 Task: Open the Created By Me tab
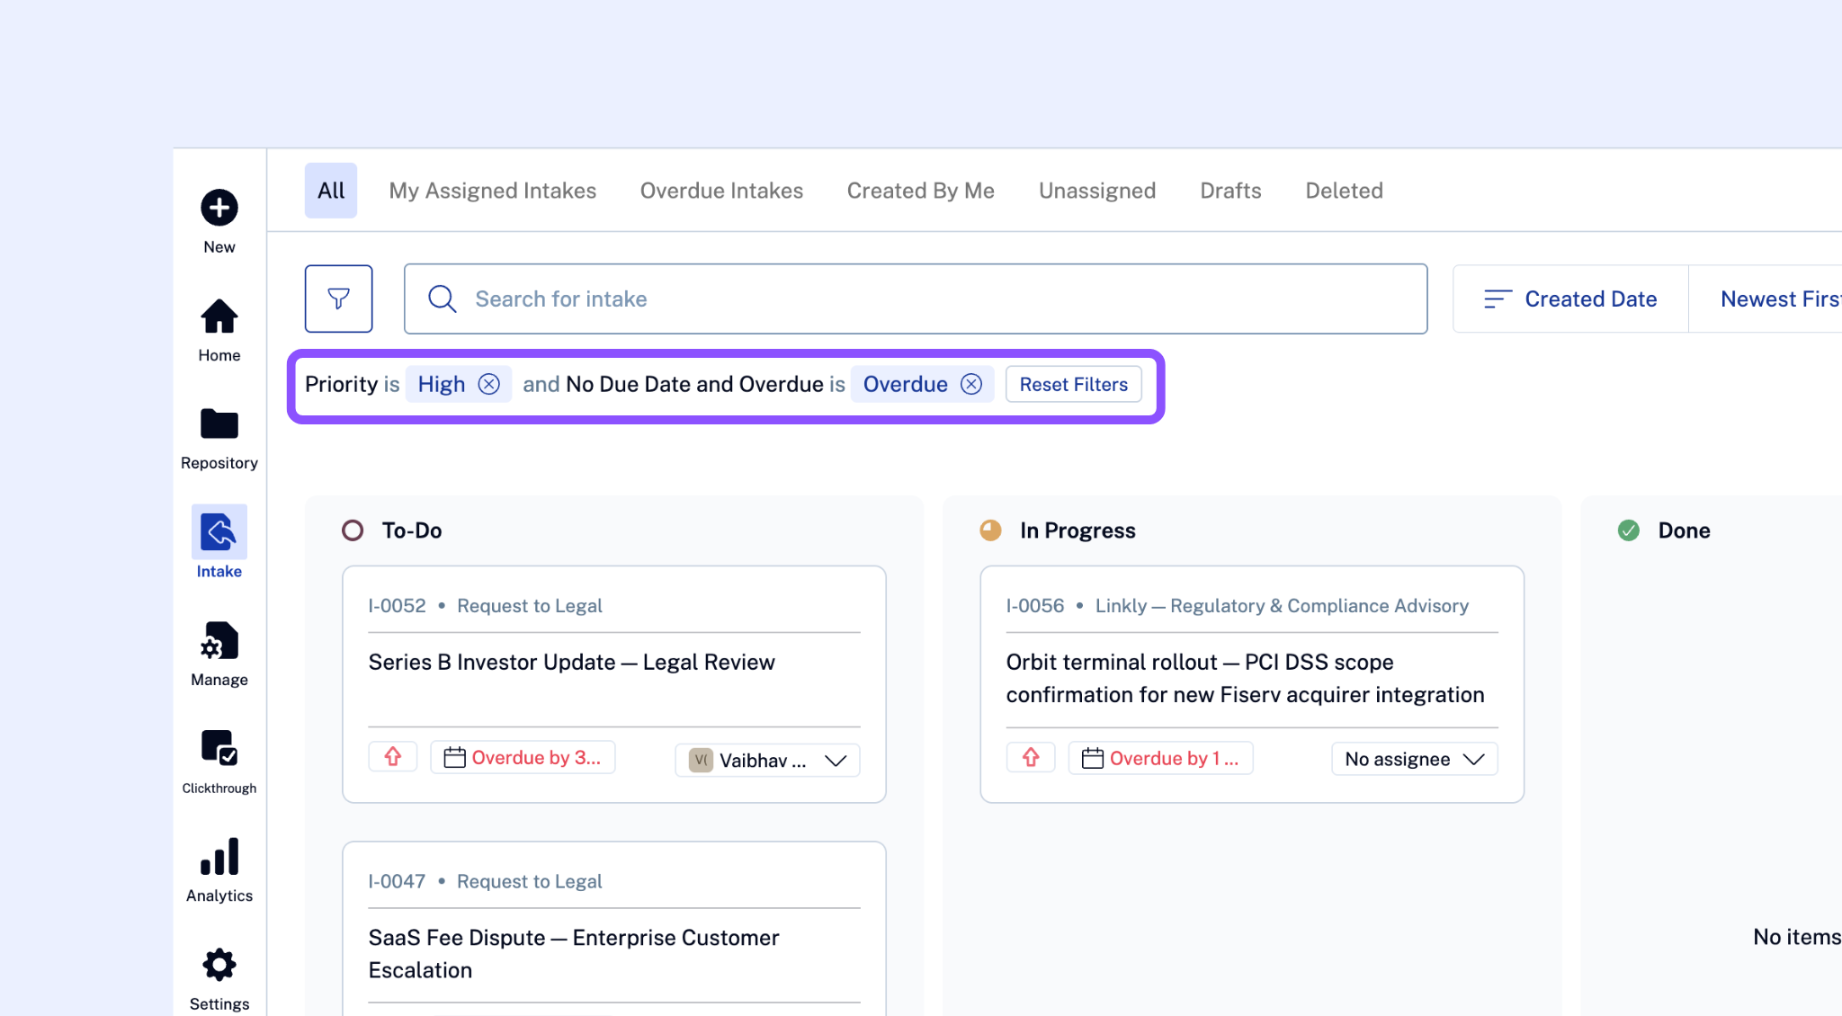coord(921,191)
